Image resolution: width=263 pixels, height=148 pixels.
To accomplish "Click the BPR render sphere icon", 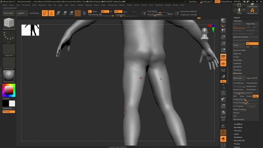I will (223, 21).
